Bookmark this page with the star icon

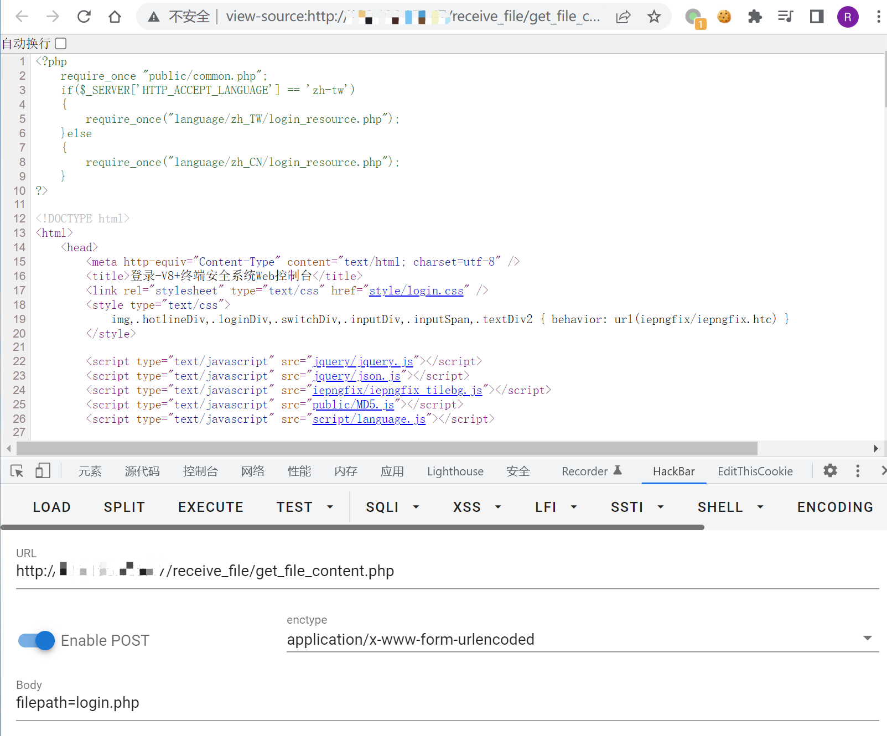(654, 17)
